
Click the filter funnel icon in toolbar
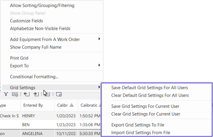(x=6, y=94)
